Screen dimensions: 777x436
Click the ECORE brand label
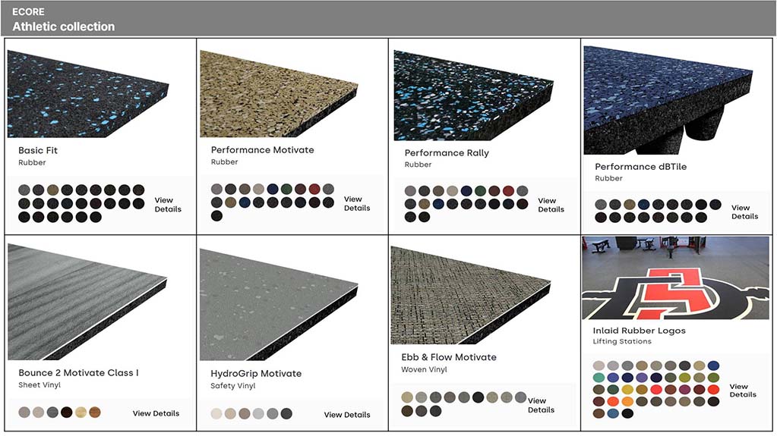[x=28, y=11]
